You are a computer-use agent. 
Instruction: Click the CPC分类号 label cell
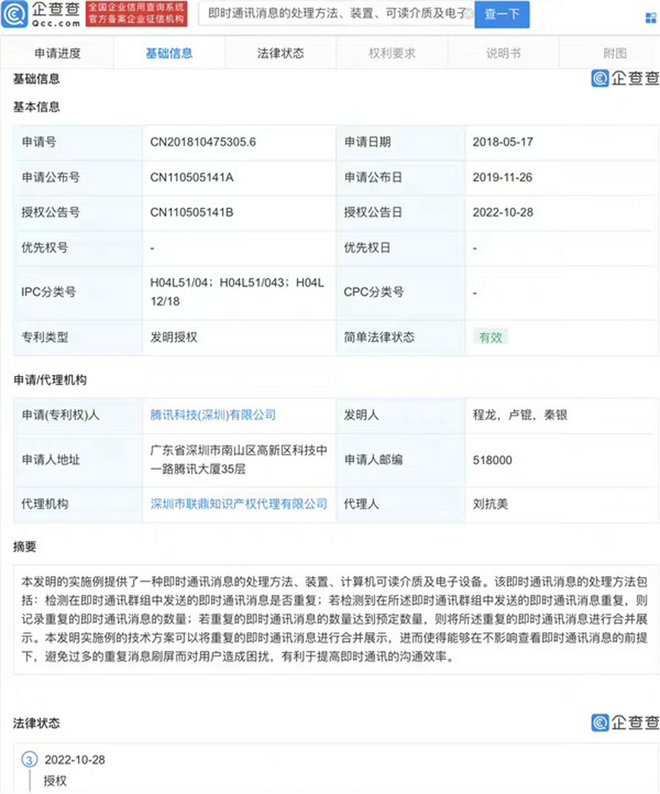tap(401, 292)
